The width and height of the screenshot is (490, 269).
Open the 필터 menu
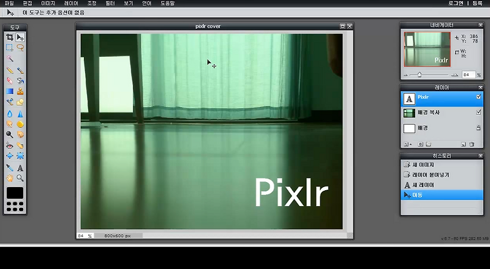tap(110, 4)
